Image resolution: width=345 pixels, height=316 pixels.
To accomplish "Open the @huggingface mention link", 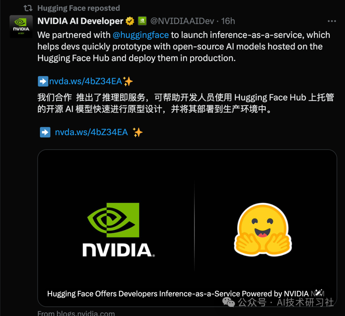I will click(x=141, y=35).
